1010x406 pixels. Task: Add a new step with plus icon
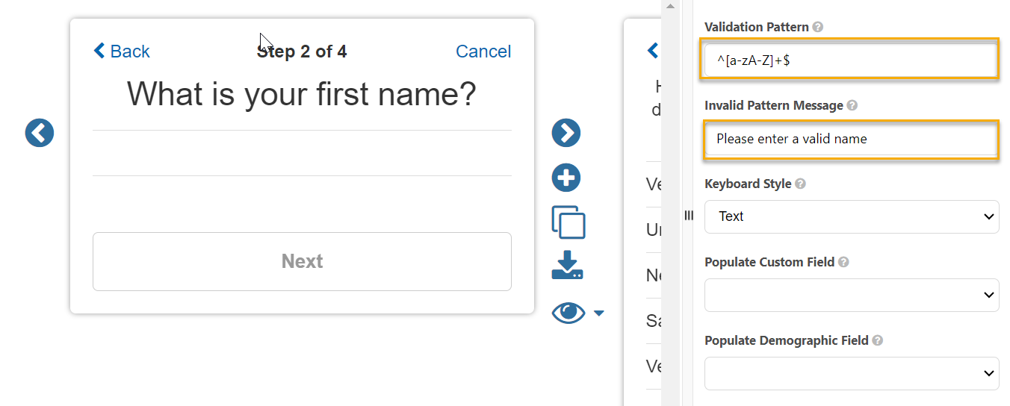(566, 178)
